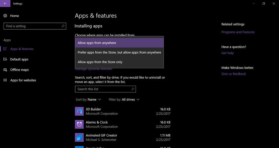Open Offline maps settings page
Image resolution: width=279 pixels, height=148 pixels.
[19, 70]
